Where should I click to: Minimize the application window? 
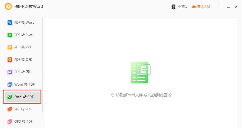[228, 7]
